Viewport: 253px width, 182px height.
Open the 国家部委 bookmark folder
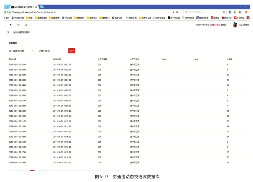[x=54, y=18]
